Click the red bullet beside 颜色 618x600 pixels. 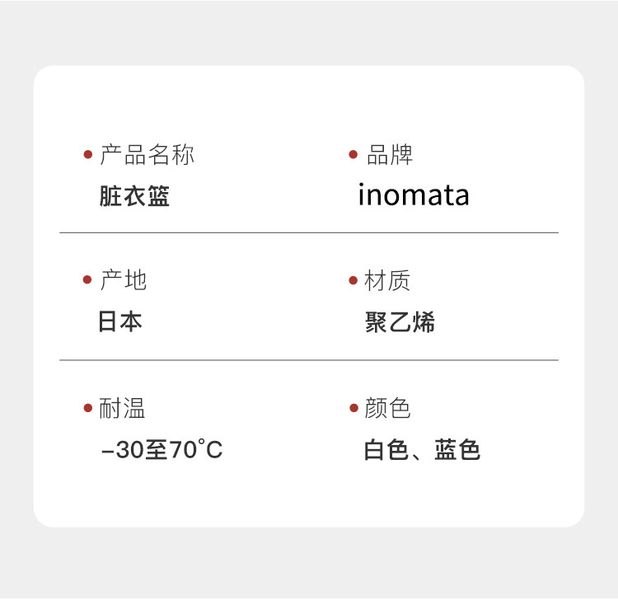tap(353, 408)
